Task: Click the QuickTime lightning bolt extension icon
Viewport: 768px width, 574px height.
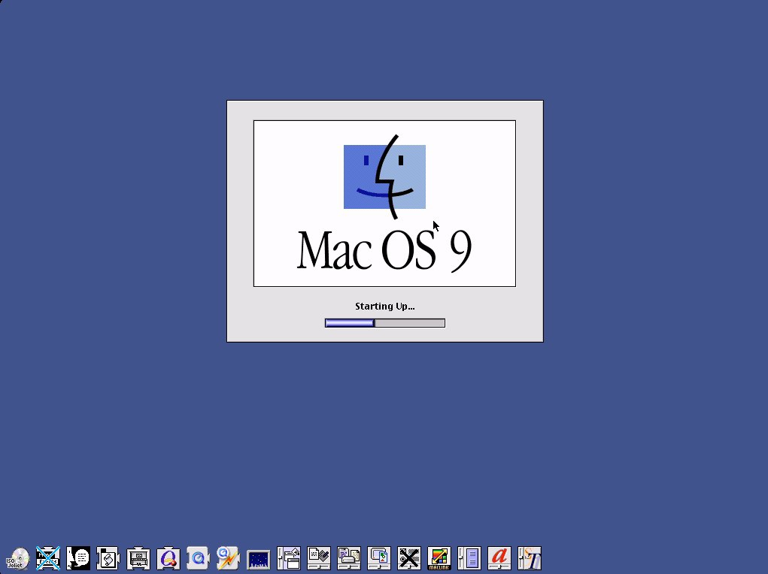Action: tap(228, 558)
